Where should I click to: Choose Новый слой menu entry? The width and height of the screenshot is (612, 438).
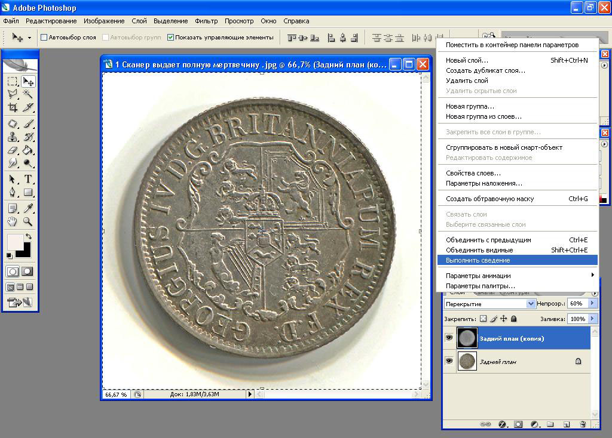tap(518, 60)
